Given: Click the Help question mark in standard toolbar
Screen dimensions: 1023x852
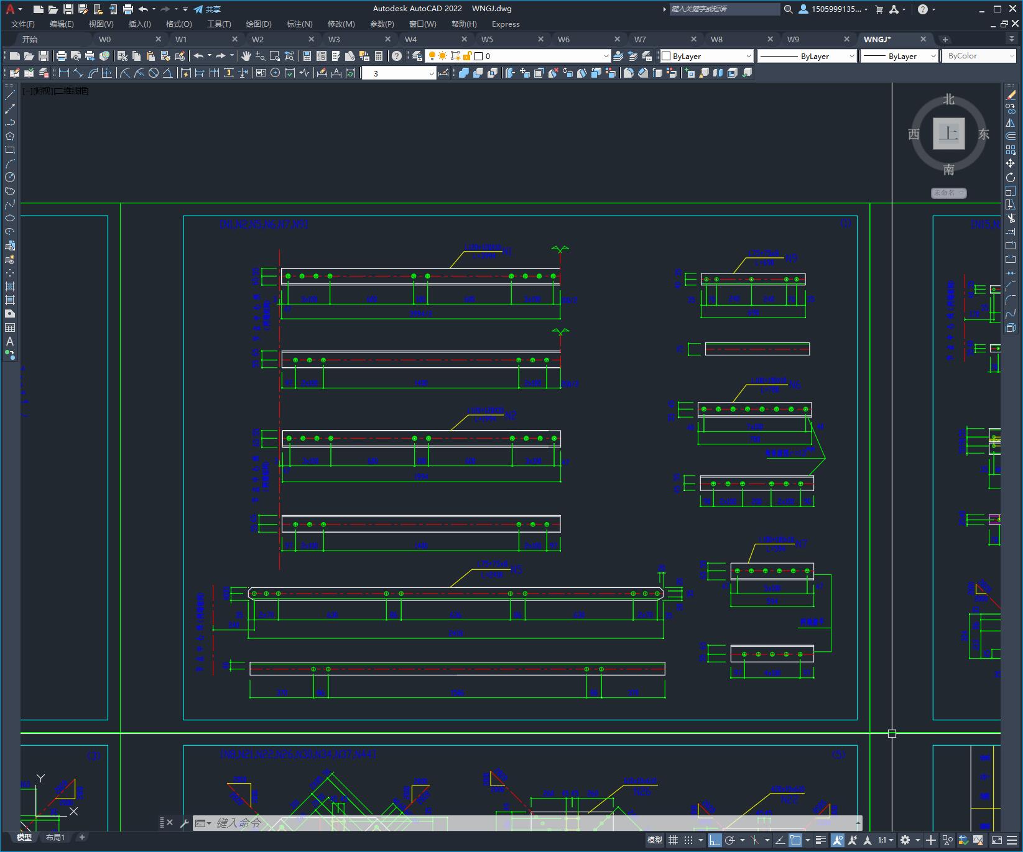Looking at the screenshot, I should 397,56.
